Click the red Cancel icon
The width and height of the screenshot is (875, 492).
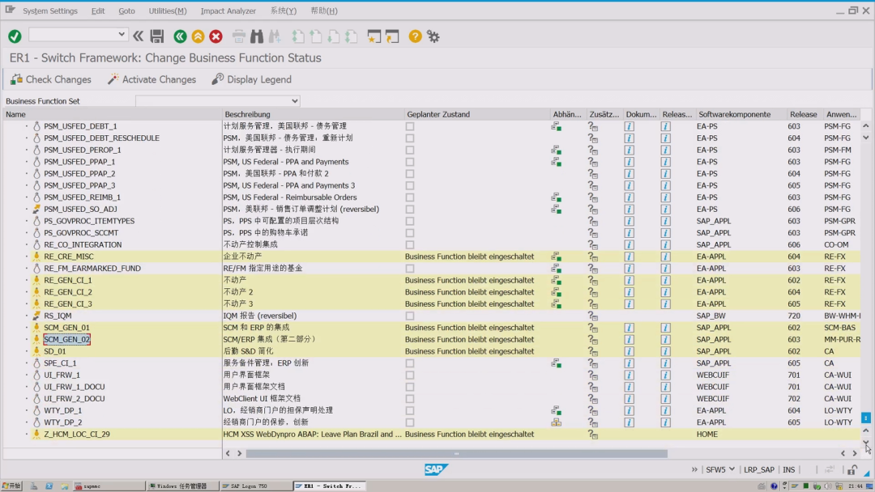pos(216,36)
